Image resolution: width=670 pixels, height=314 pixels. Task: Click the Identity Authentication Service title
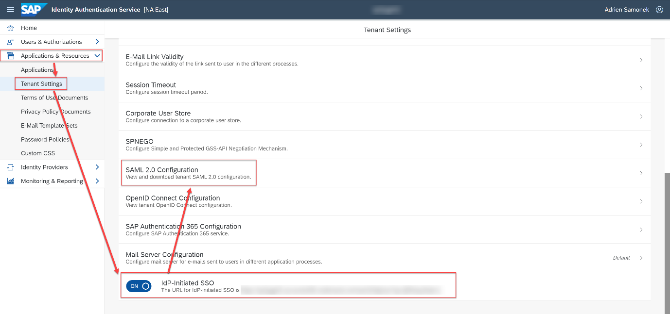pos(96,10)
